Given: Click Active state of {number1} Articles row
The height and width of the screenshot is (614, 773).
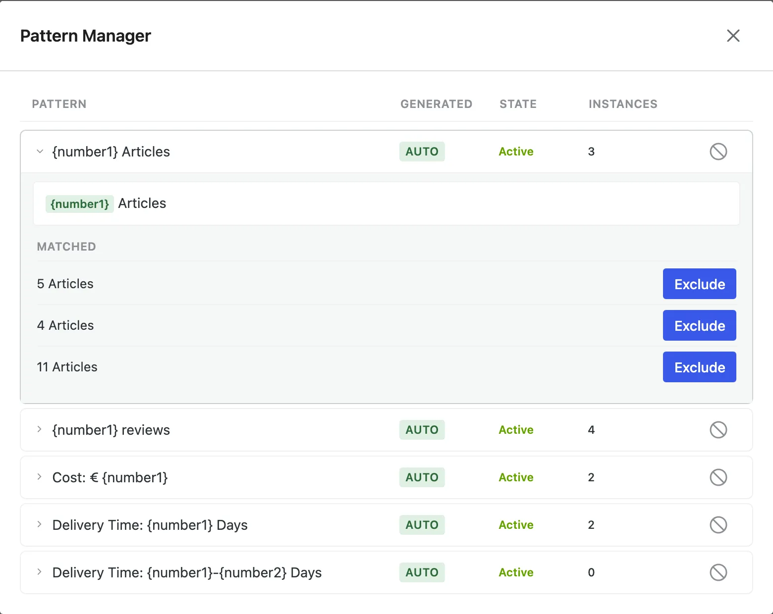Looking at the screenshot, I should pyautogui.click(x=516, y=152).
